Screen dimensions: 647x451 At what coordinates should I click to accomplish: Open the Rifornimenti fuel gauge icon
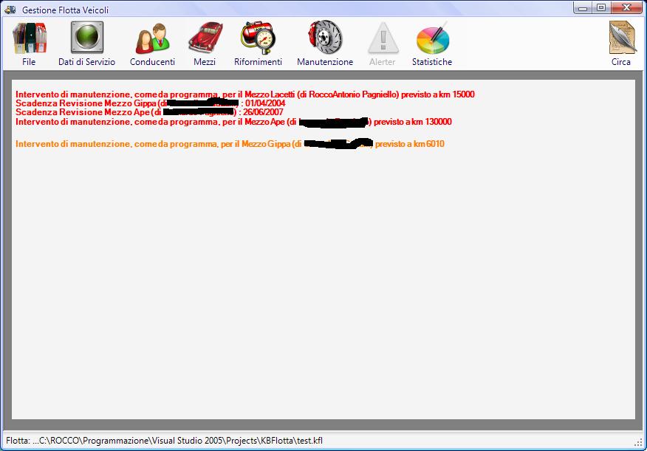tap(259, 38)
